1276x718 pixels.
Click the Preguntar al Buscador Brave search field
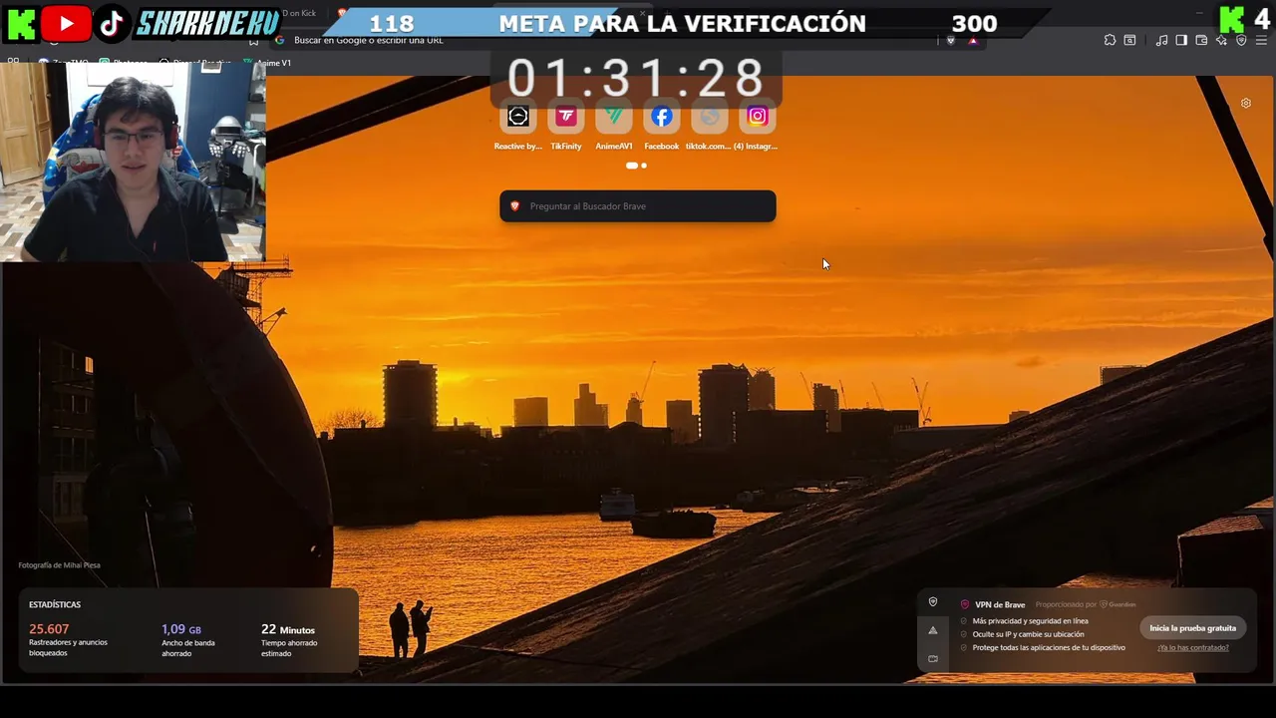click(x=638, y=206)
